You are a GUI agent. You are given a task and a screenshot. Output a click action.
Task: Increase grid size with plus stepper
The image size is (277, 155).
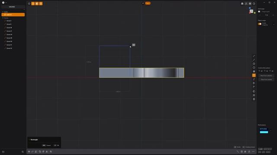pyautogui.click(x=273, y=15)
